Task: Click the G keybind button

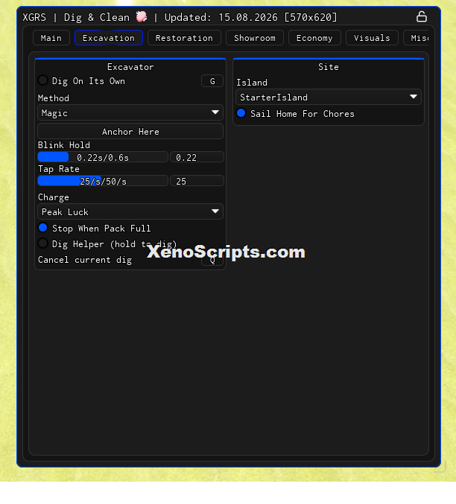Action: click(x=212, y=81)
